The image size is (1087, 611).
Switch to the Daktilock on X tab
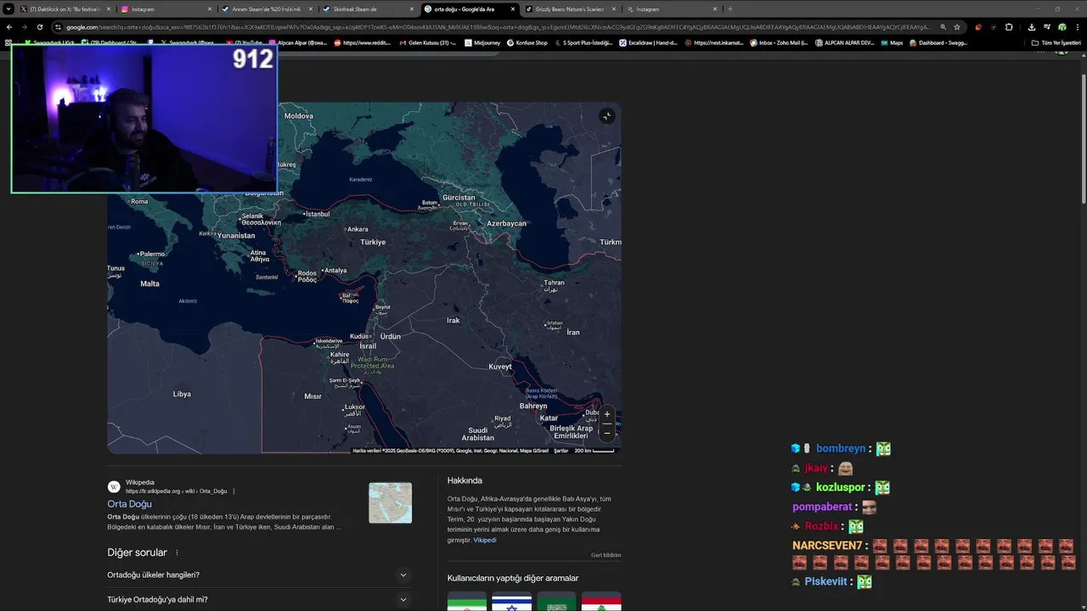(x=65, y=8)
